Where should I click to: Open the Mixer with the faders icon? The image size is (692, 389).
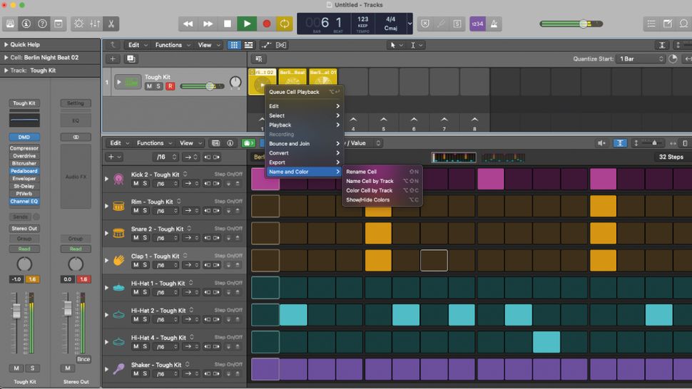[x=95, y=24]
